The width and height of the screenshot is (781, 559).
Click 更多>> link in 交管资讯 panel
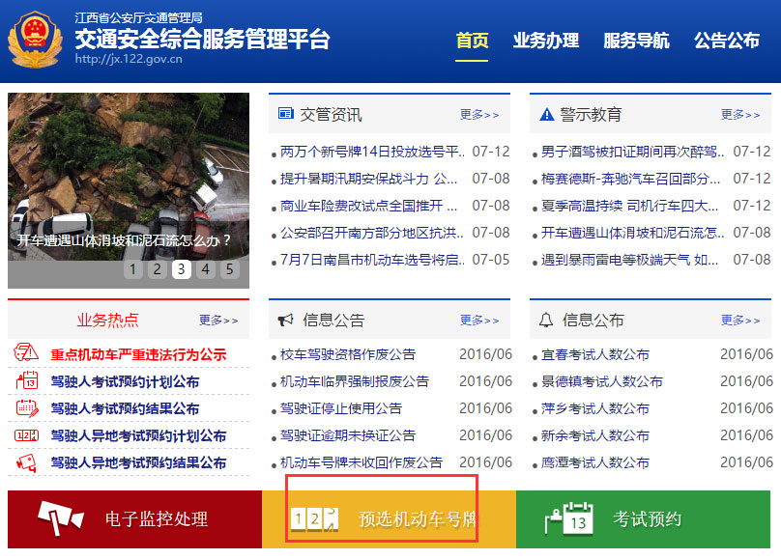point(479,113)
